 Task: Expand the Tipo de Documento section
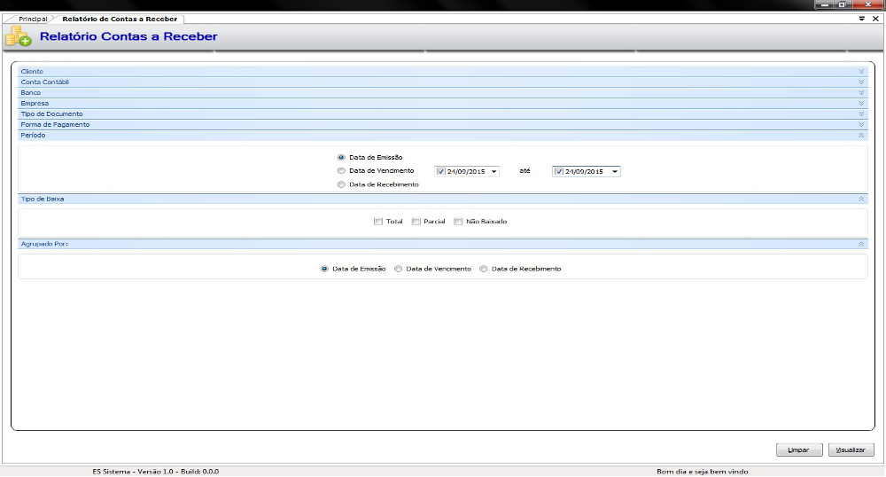[x=860, y=113]
